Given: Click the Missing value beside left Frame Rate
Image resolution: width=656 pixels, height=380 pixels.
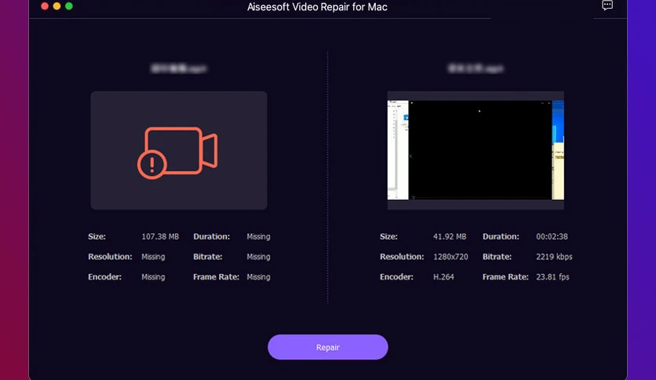Looking at the screenshot, I should [258, 276].
